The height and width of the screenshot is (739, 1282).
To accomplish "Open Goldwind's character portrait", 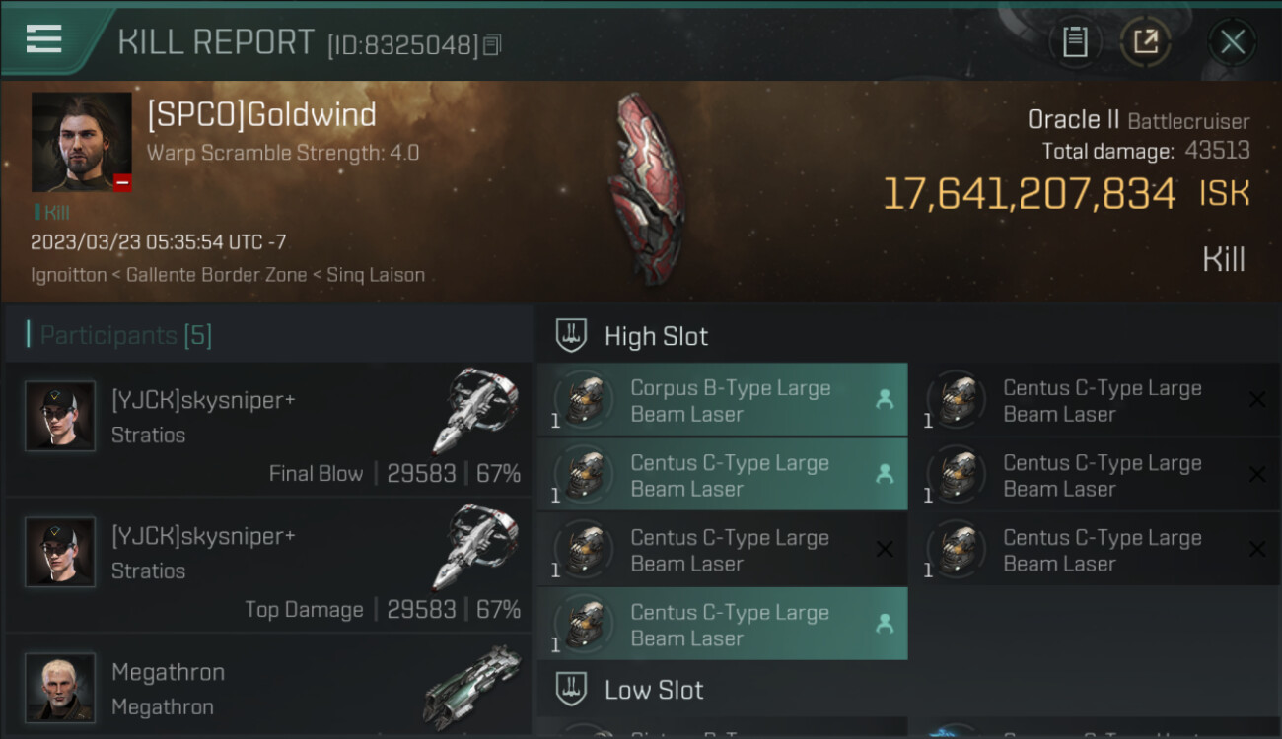I will tap(81, 142).
